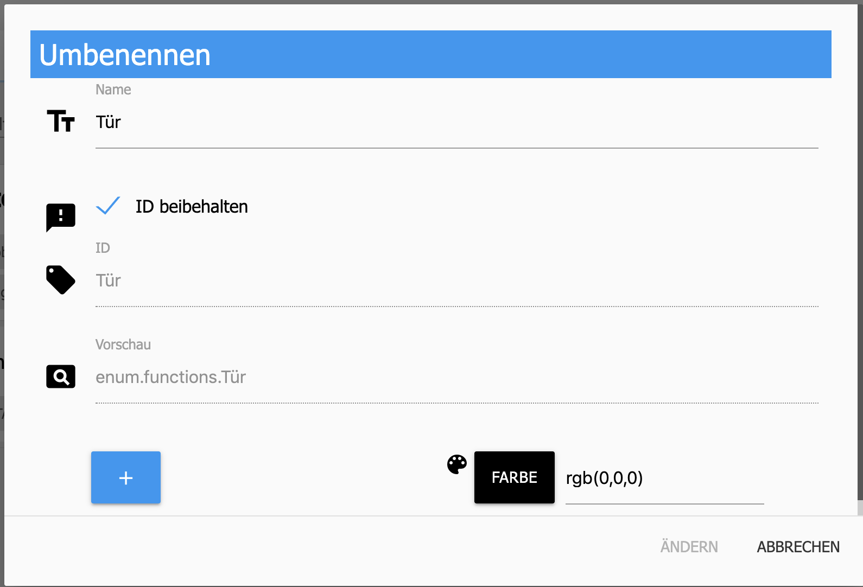Toggle the ID beibehalten checkmark
Screen dimensions: 863x587
click(108, 206)
